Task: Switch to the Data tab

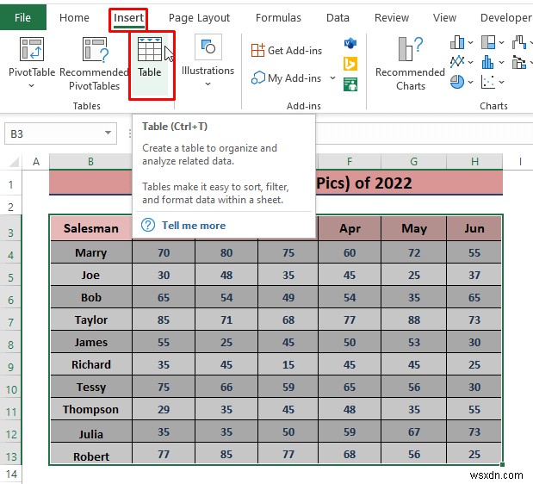Action: point(338,18)
